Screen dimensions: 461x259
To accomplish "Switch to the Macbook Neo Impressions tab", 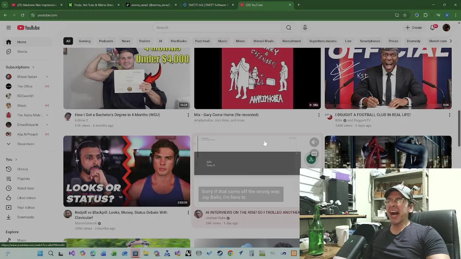I will point(37,5).
